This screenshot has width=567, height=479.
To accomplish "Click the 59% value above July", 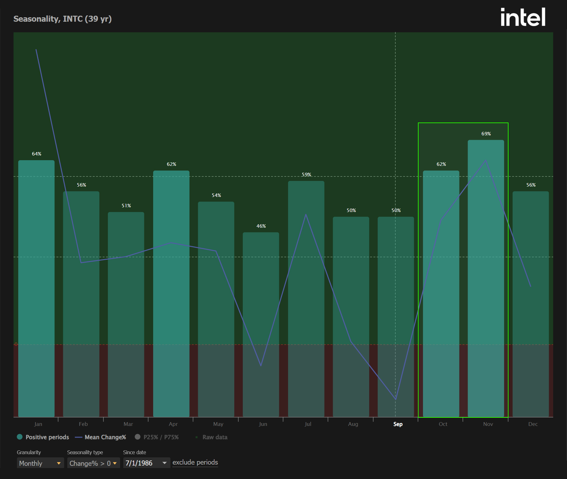I will (306, 174).
